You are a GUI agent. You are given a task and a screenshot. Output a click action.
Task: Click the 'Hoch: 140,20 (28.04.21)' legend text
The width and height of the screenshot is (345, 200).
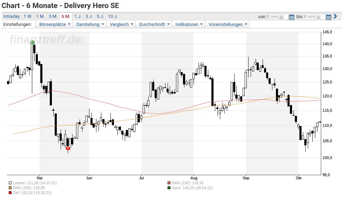click(x=192, y=188)
